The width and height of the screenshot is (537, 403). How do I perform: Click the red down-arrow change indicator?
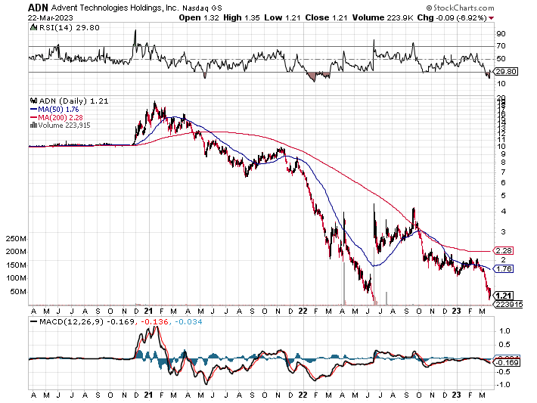[x=492, y=18]
